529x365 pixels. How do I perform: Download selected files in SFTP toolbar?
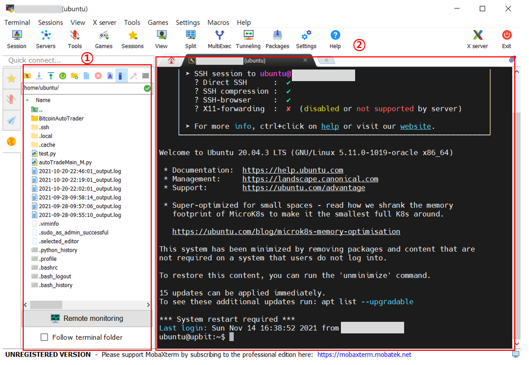[39, 75]
